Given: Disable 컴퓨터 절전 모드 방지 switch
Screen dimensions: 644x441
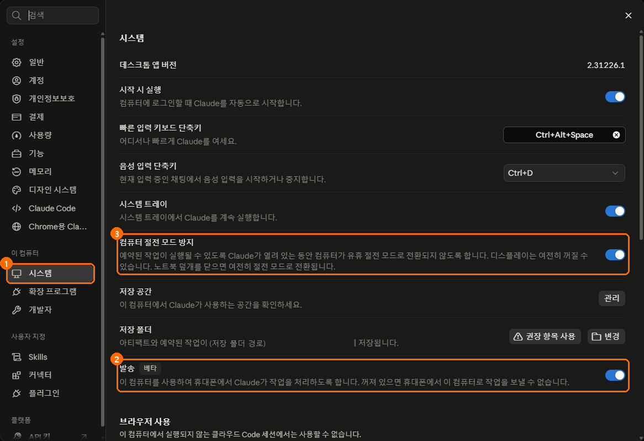Looking at the screenshot, I should click(x=615, y=255).
